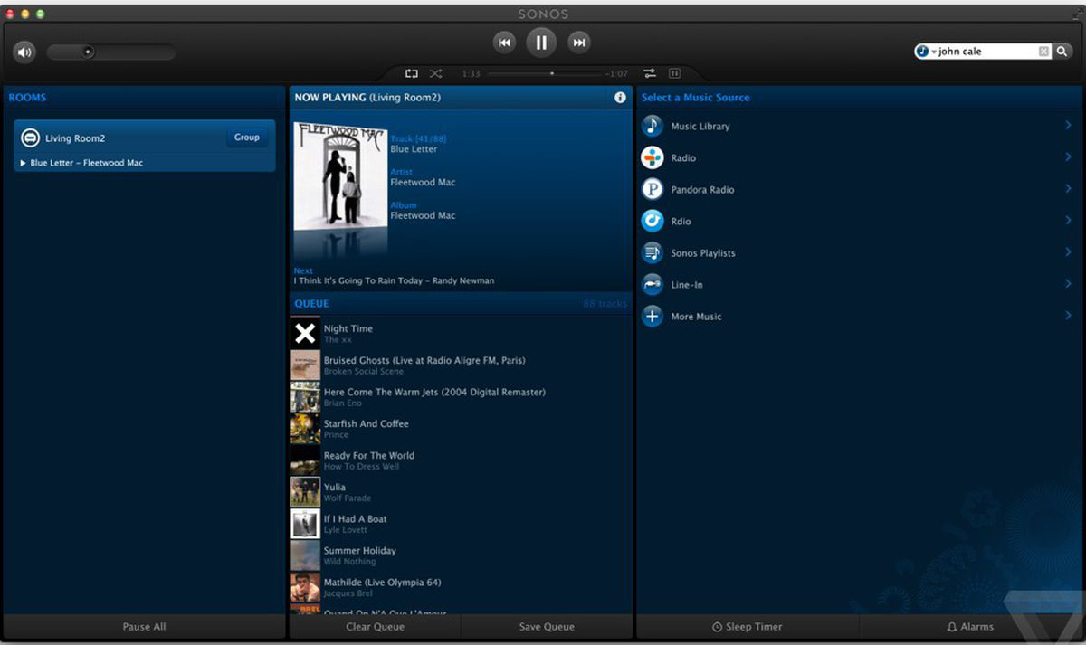Click the volume slider knob
This screenshot has width=1086, height=645.
88,52
